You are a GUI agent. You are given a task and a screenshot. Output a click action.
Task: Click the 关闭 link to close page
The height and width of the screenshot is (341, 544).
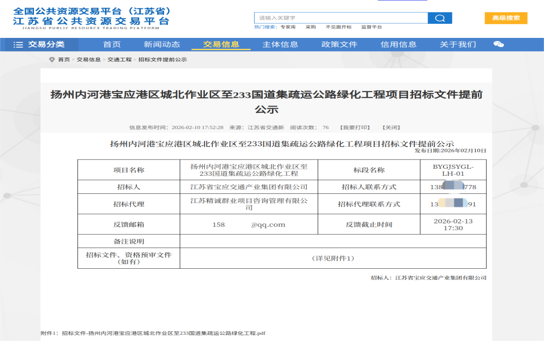[391, 127]
